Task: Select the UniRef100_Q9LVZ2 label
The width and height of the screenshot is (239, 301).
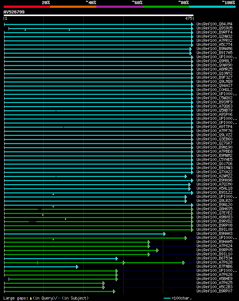Action: (214, 135)
